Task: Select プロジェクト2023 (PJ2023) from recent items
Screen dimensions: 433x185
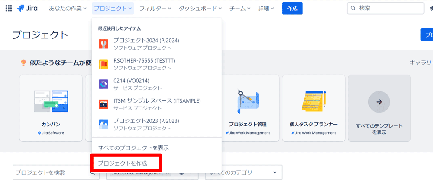Action: (x=157, y=124)
